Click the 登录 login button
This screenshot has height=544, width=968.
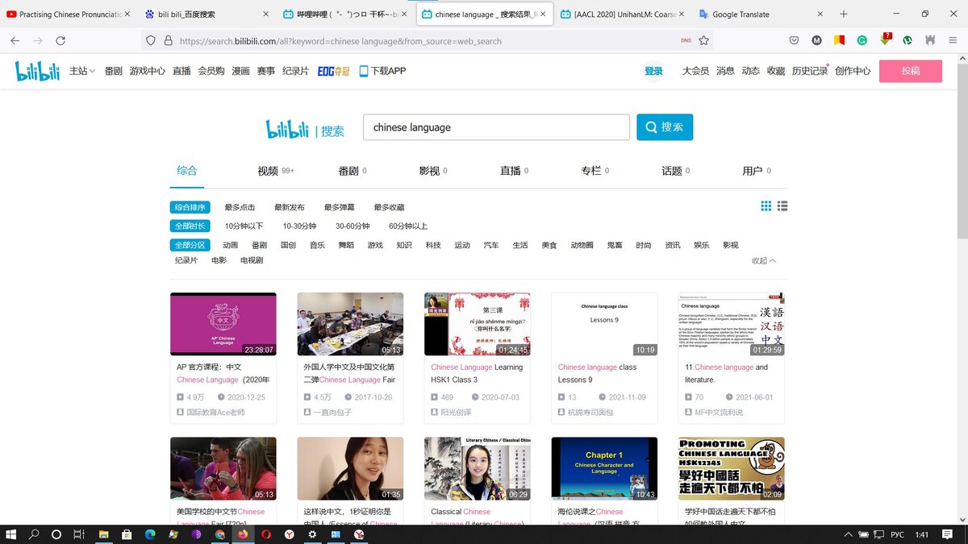coord(653,71)
